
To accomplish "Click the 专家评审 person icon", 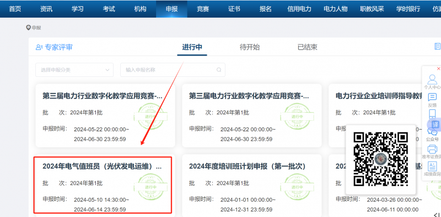I will [x=39, y=47].
